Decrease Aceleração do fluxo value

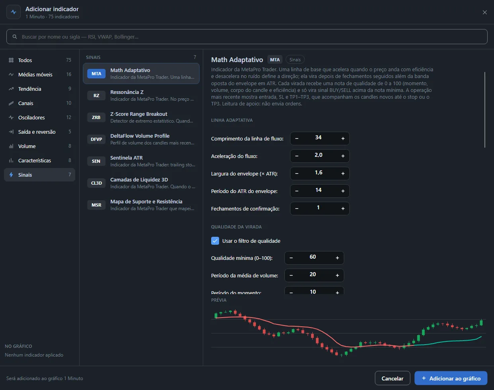coord(297,156)
